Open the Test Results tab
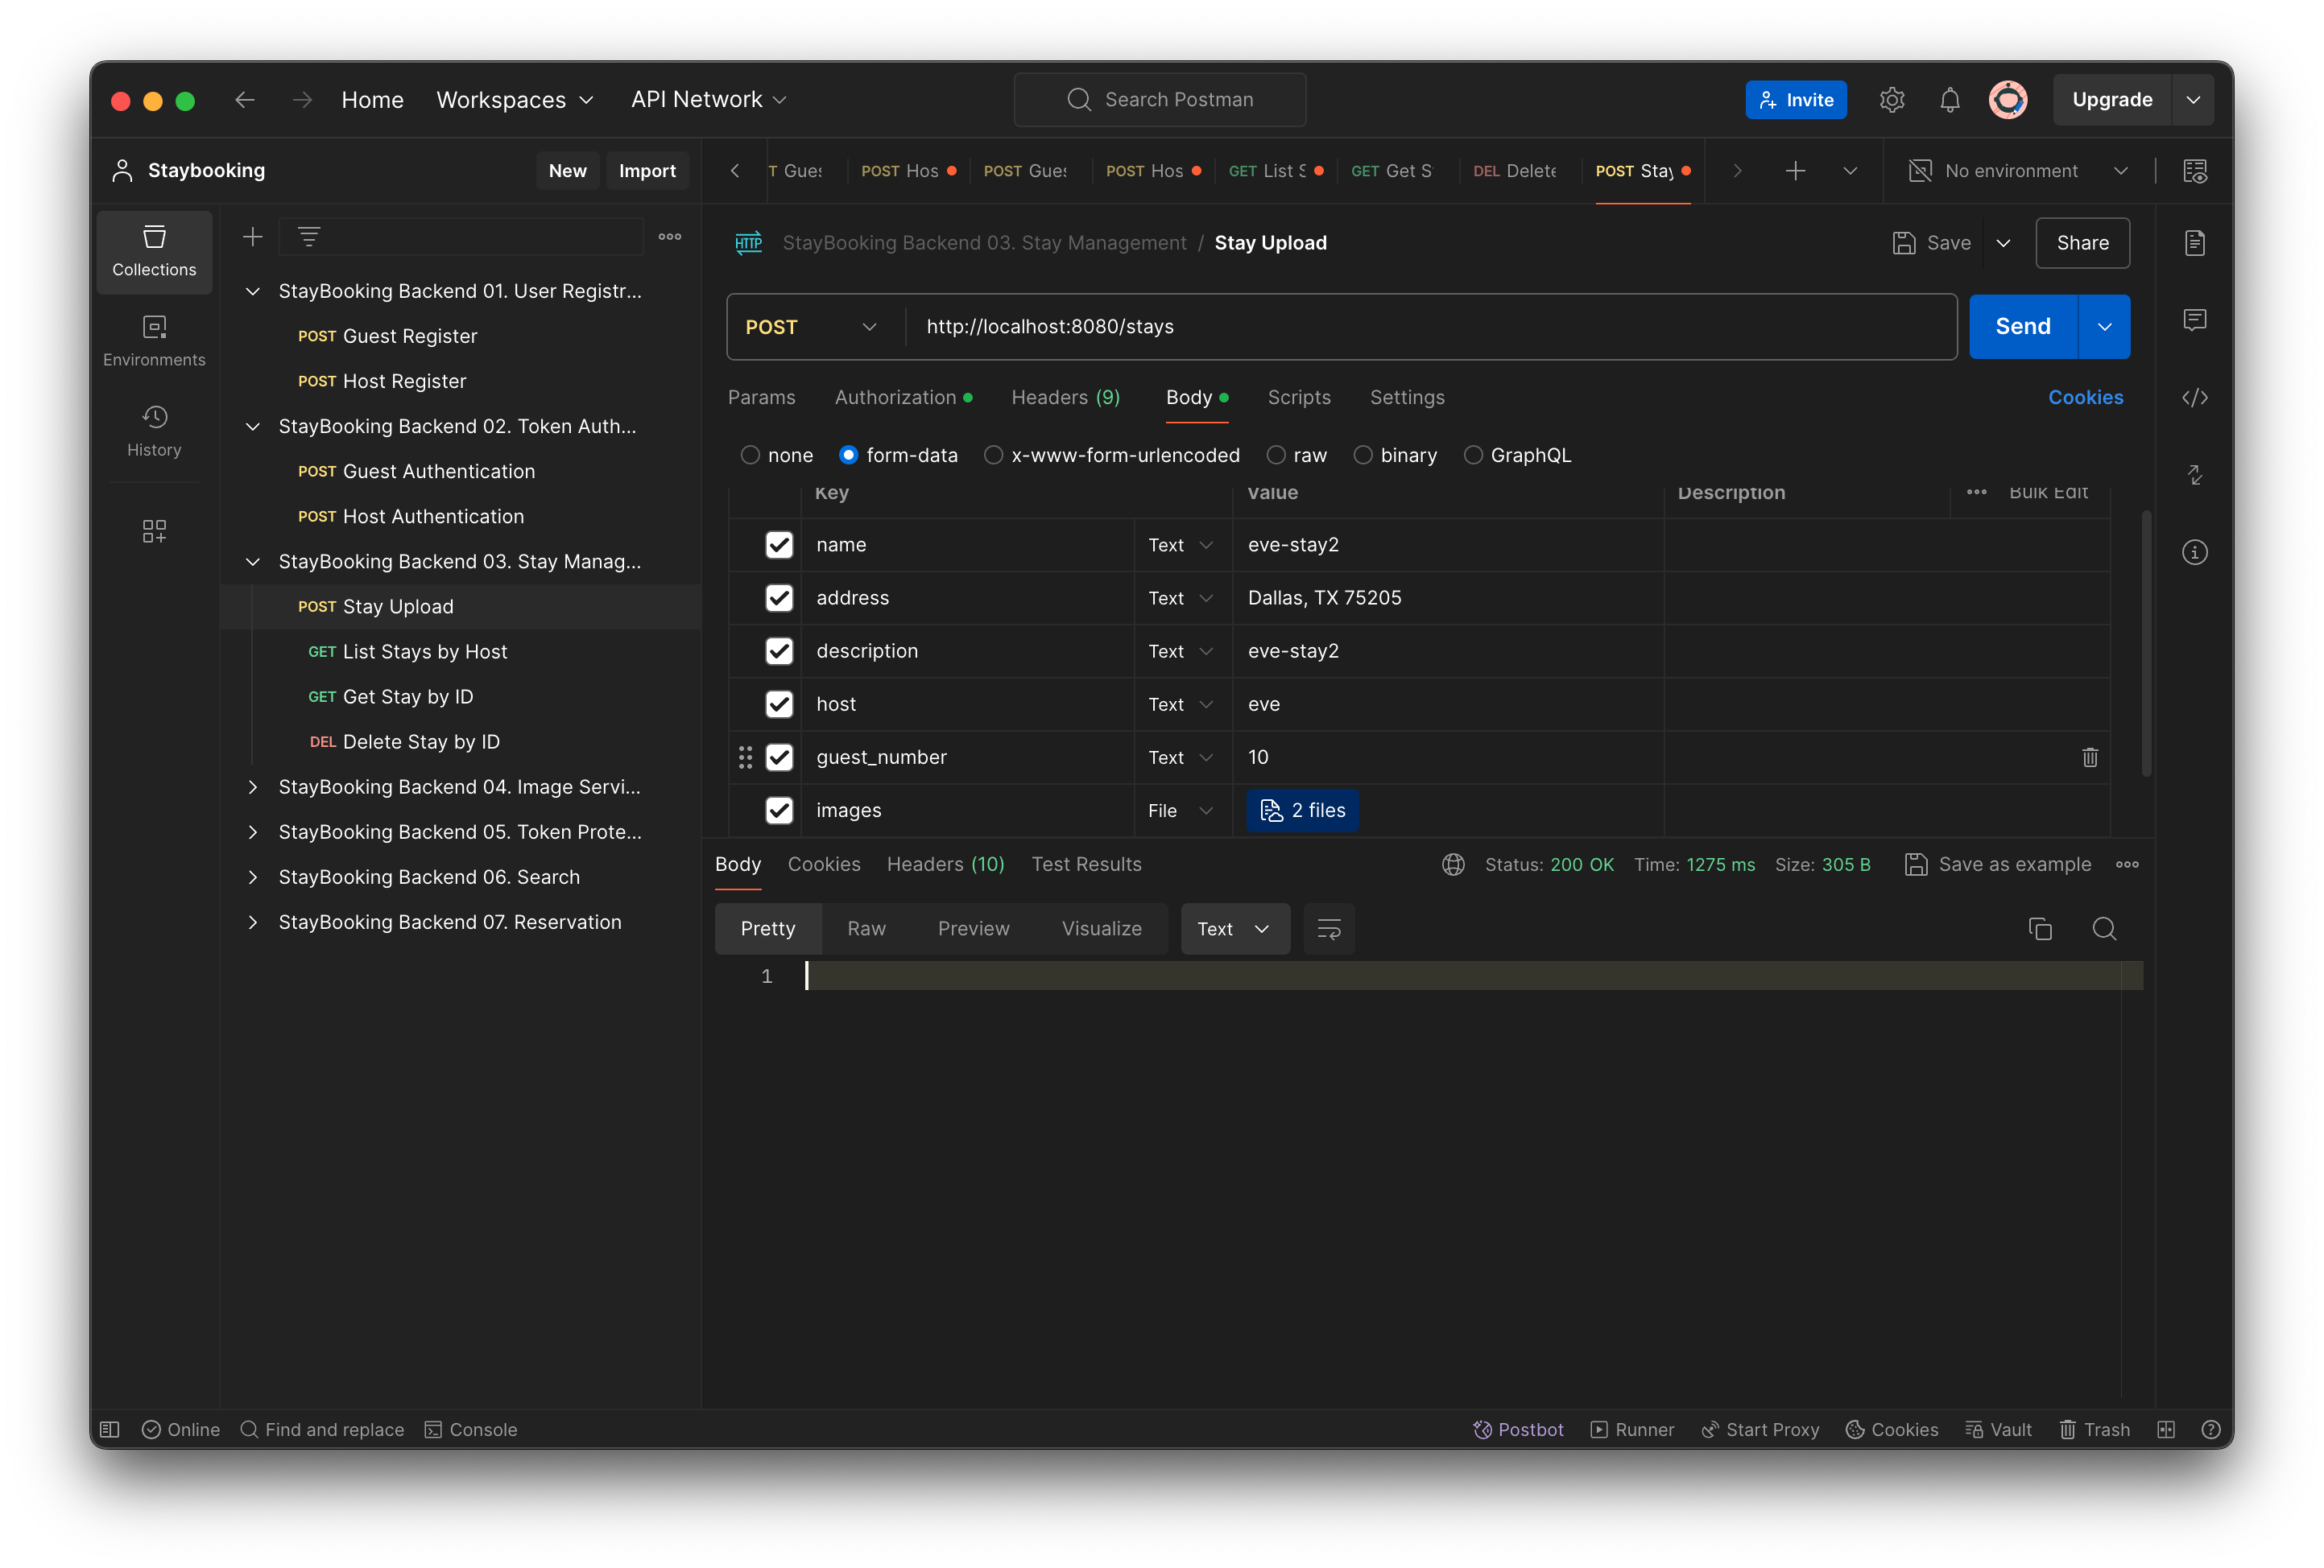Screen dimensions: 2324x1568 click(x=1086, y=864)
